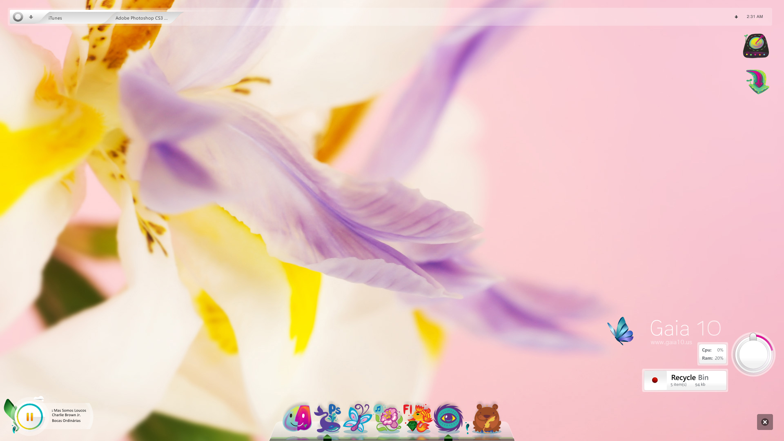Launch the Flash goldfish dock icon
The width and height of the screenshot is (784, 441).
[418, 418]
